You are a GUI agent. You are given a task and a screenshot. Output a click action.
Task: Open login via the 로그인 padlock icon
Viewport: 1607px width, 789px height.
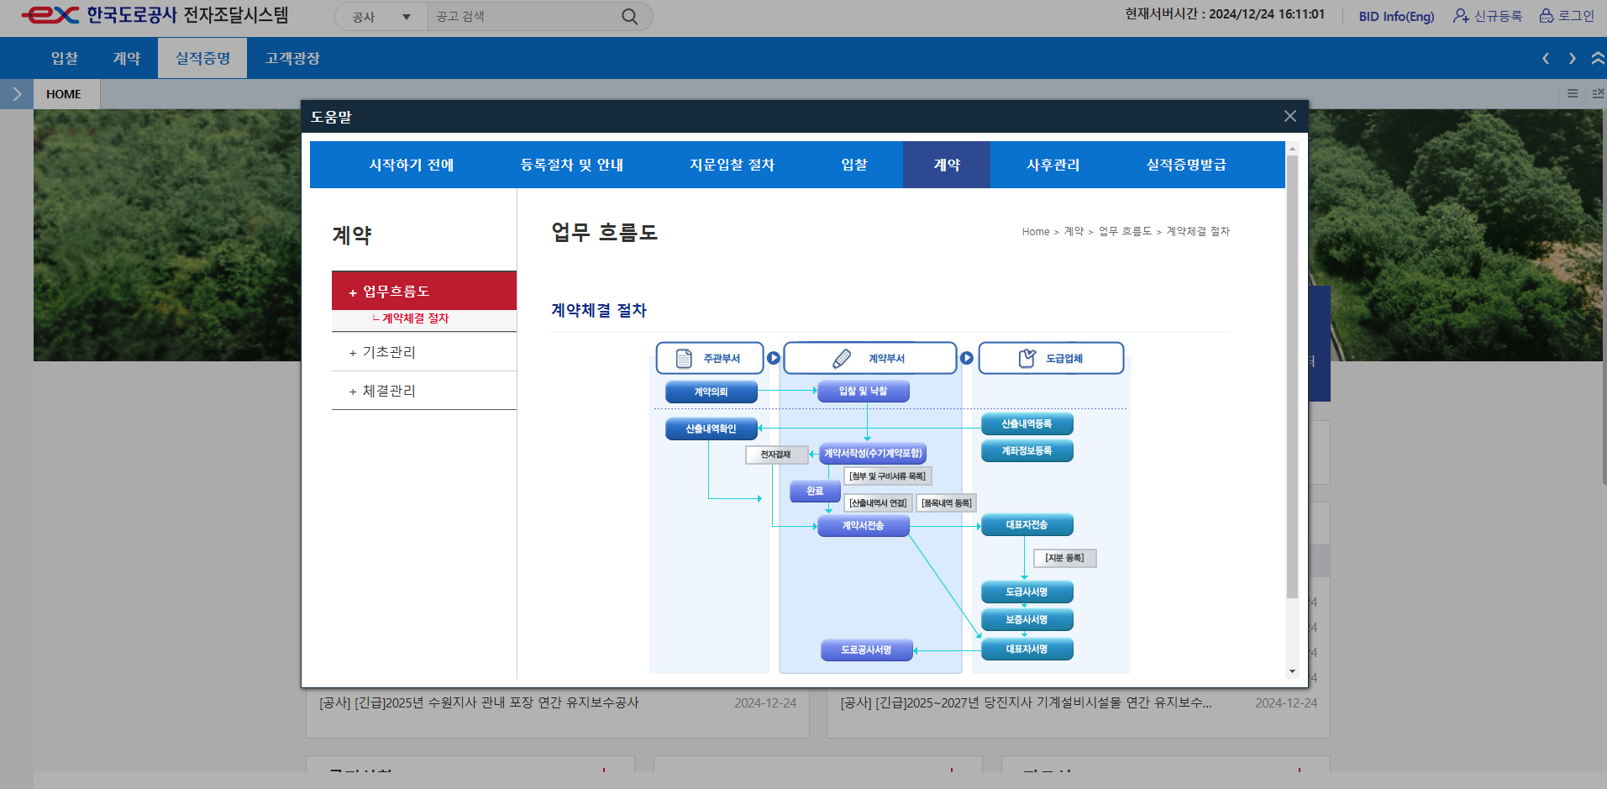(1544, 16)
